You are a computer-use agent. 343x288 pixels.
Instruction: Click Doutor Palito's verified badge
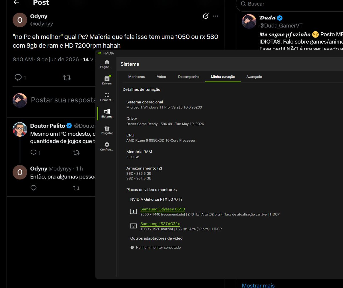click(x=69, y=126)
